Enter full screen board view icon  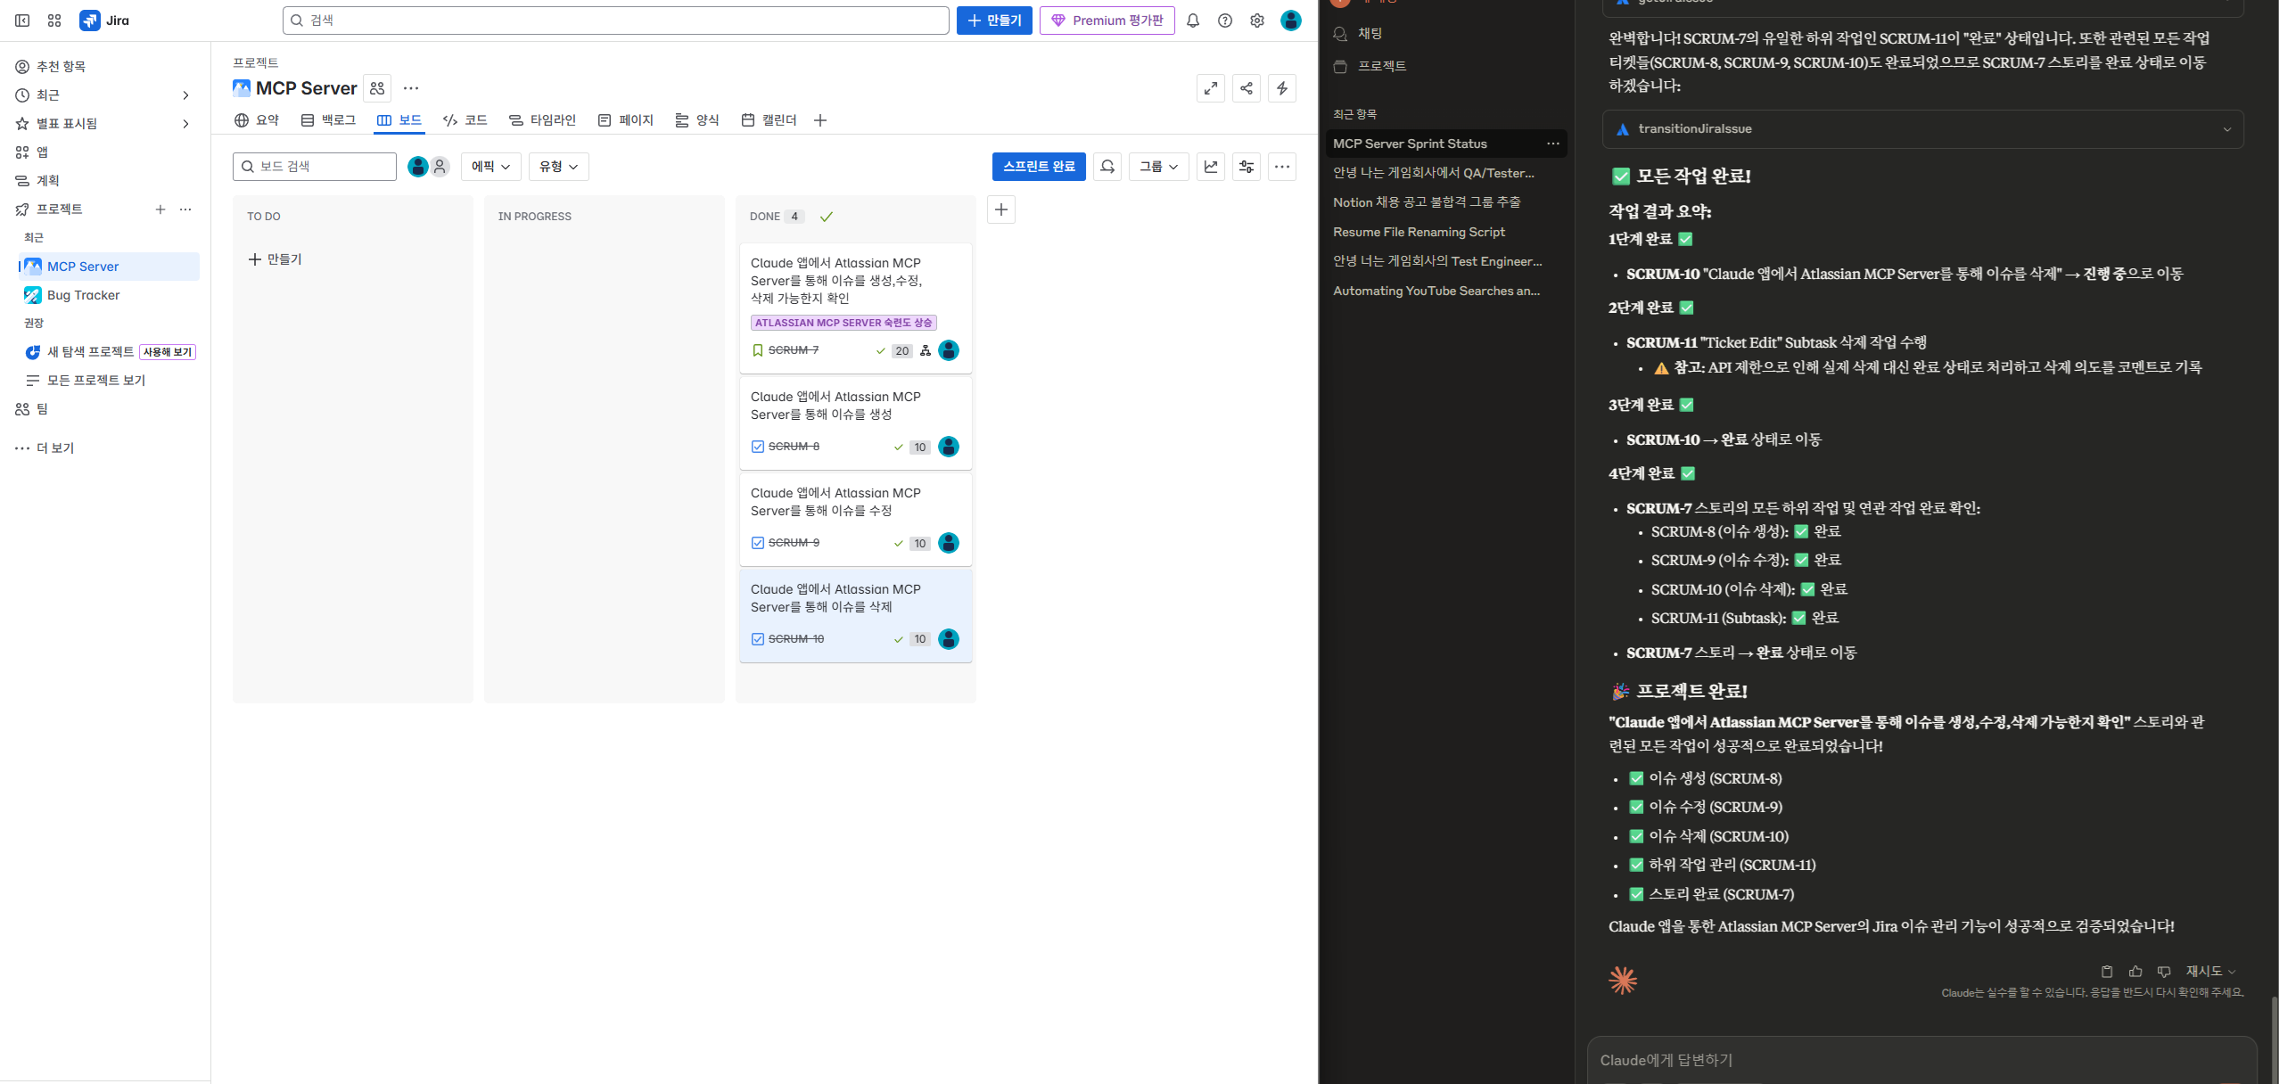pos(1211,88)
